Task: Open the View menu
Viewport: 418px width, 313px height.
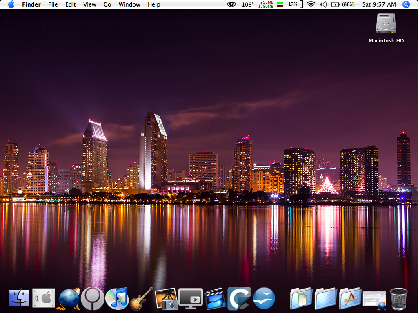Action: pos(89,4)
